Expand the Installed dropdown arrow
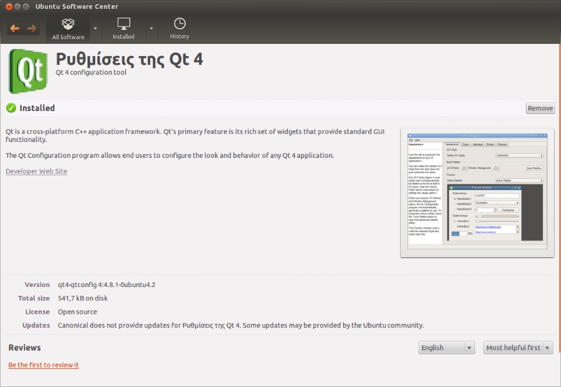This screenshot has height=387, width=561. coord(151,29)
